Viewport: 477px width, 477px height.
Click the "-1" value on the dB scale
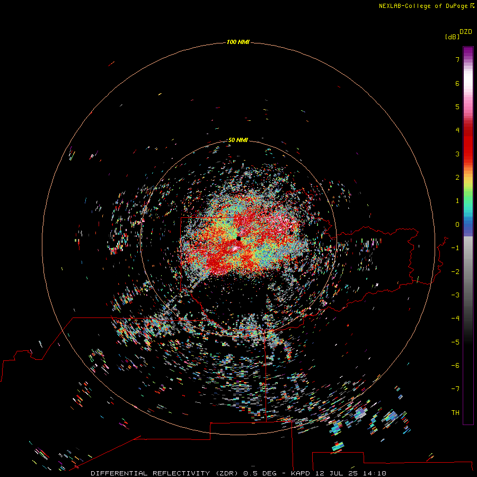tap(455, 248)
